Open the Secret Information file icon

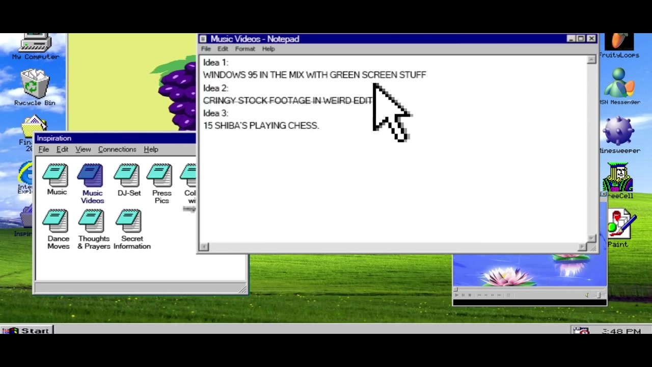[132, 229]
